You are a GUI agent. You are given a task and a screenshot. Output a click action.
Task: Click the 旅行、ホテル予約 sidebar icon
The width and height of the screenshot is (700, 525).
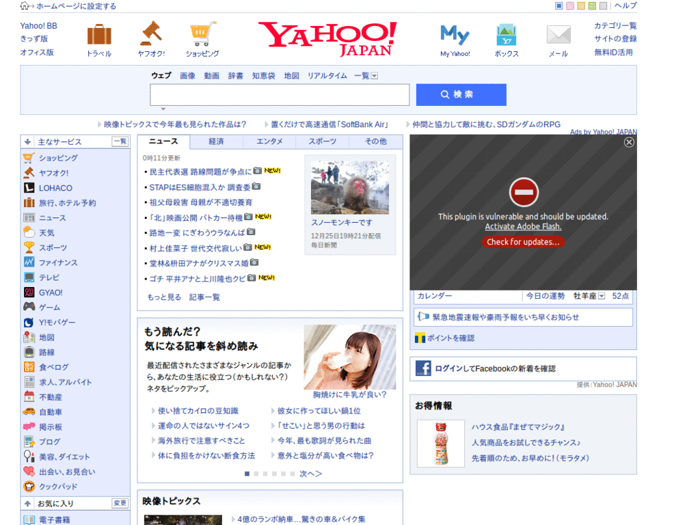pyautogui.click(x=29, y=202)
